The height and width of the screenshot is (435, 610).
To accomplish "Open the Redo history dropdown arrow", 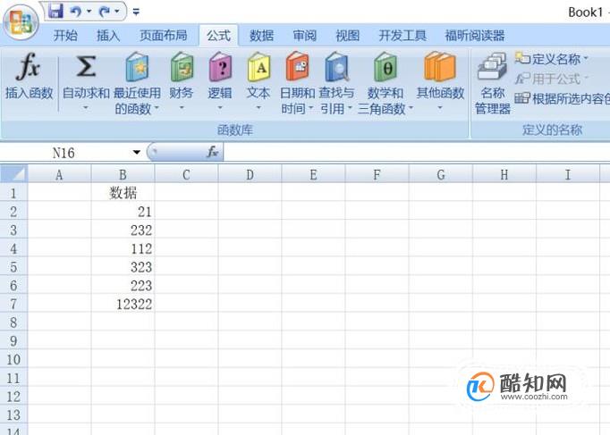I will 116,12.
